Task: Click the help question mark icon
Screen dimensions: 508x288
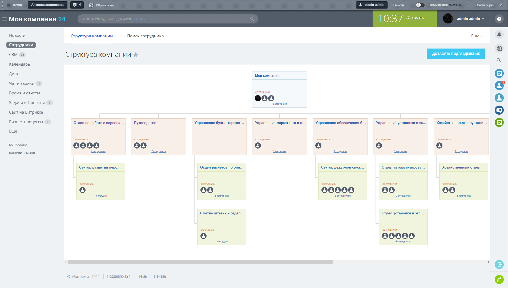Action: (x=499, y=19)
